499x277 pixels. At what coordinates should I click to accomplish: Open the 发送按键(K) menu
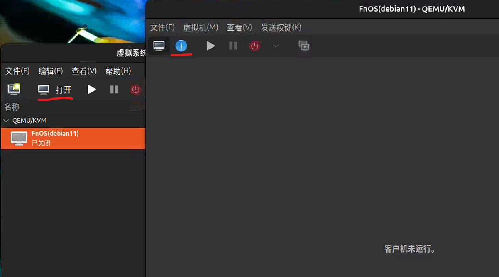click(x=281, y=27)
